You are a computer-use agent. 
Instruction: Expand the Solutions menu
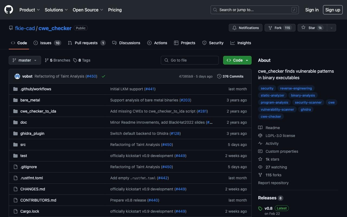tap(56, 10)
